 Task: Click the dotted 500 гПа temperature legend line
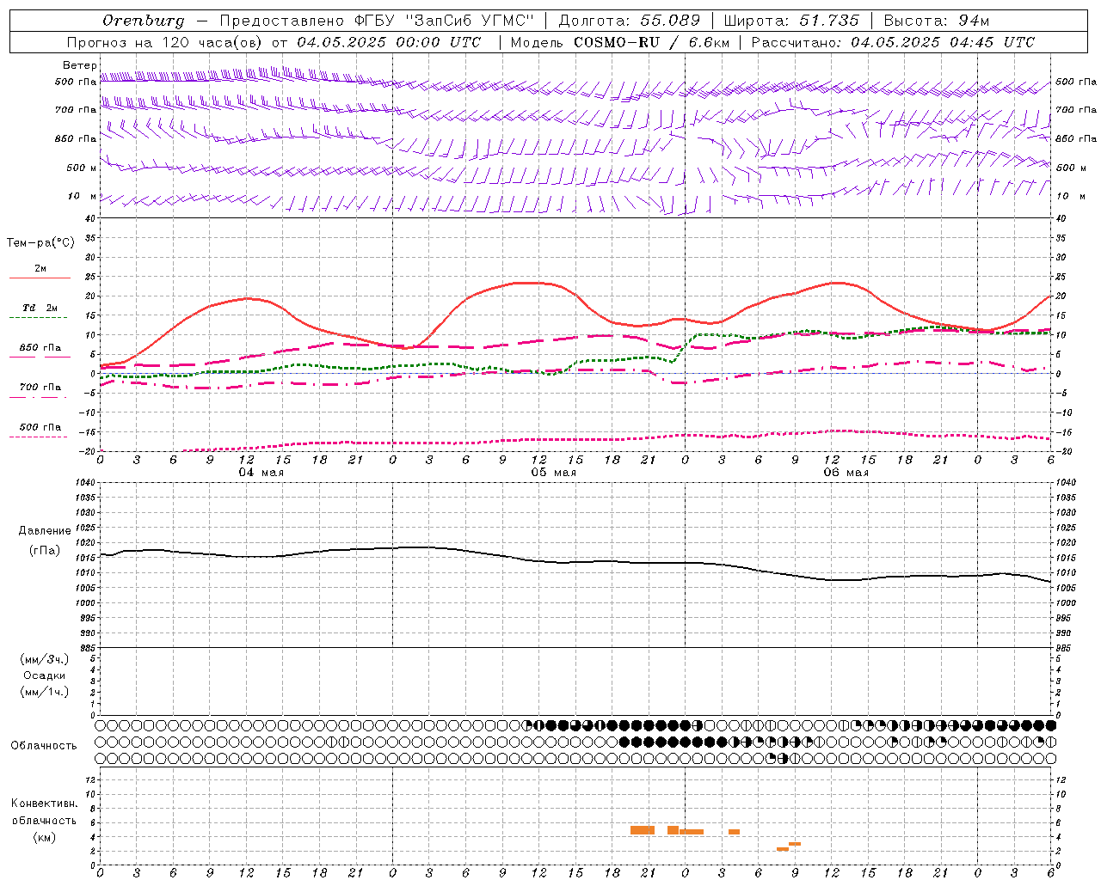click(39, 437)
